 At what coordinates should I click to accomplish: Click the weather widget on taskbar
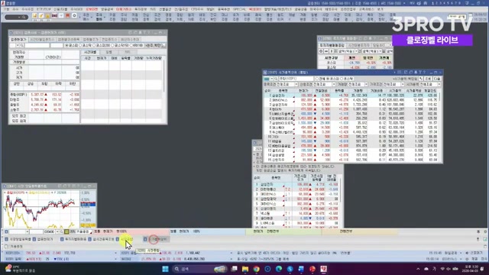coord(21,269)
